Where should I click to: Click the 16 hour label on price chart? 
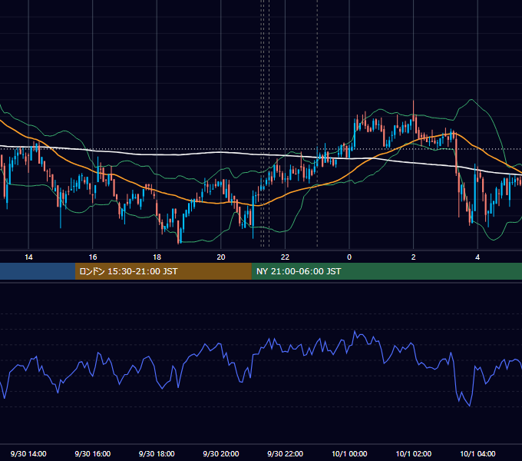pos(93,257)
